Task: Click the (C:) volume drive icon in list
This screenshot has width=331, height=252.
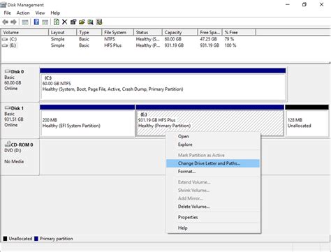Action: 5,39
